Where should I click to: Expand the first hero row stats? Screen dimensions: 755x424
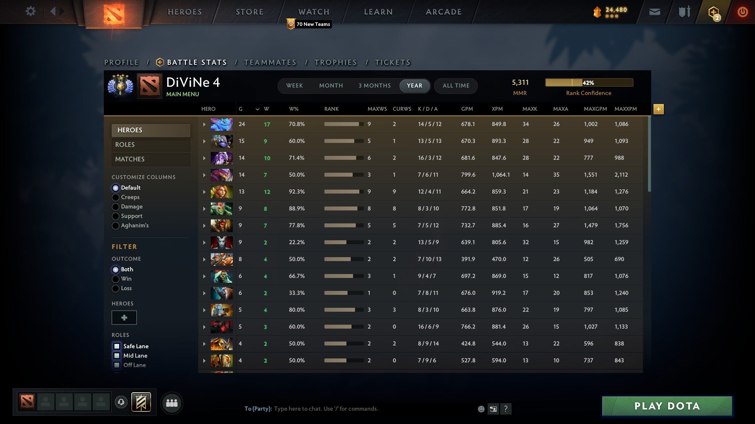click(204, 124)
